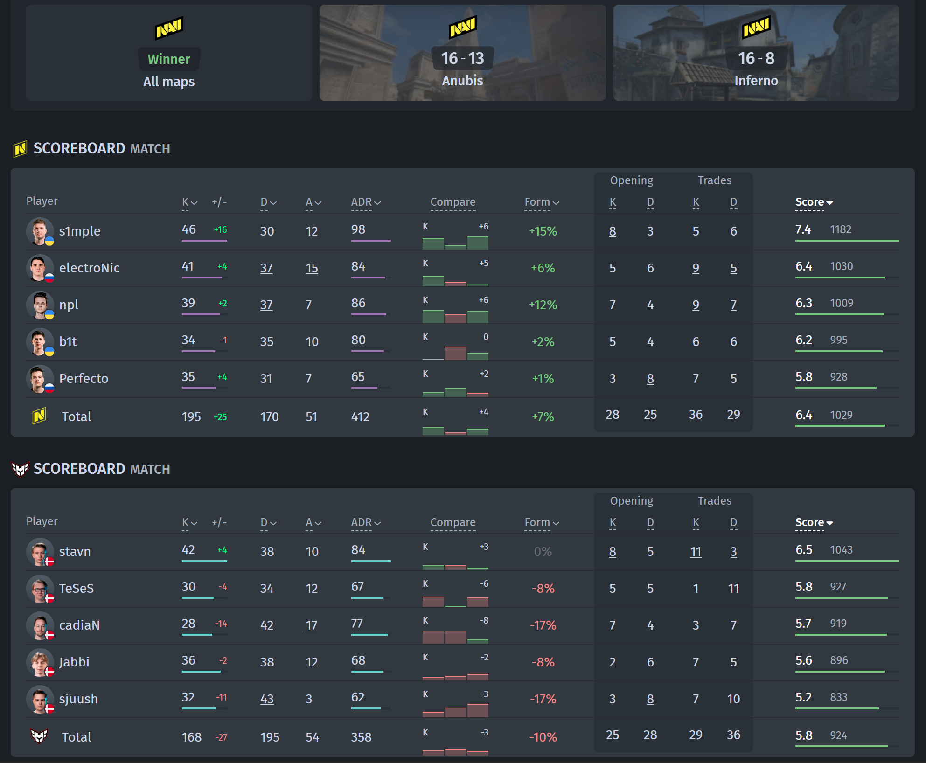The width and height of the screenshot is (926, 763).
Task: Open the Inferno 16-8 map tab
Action: (756, 53)
